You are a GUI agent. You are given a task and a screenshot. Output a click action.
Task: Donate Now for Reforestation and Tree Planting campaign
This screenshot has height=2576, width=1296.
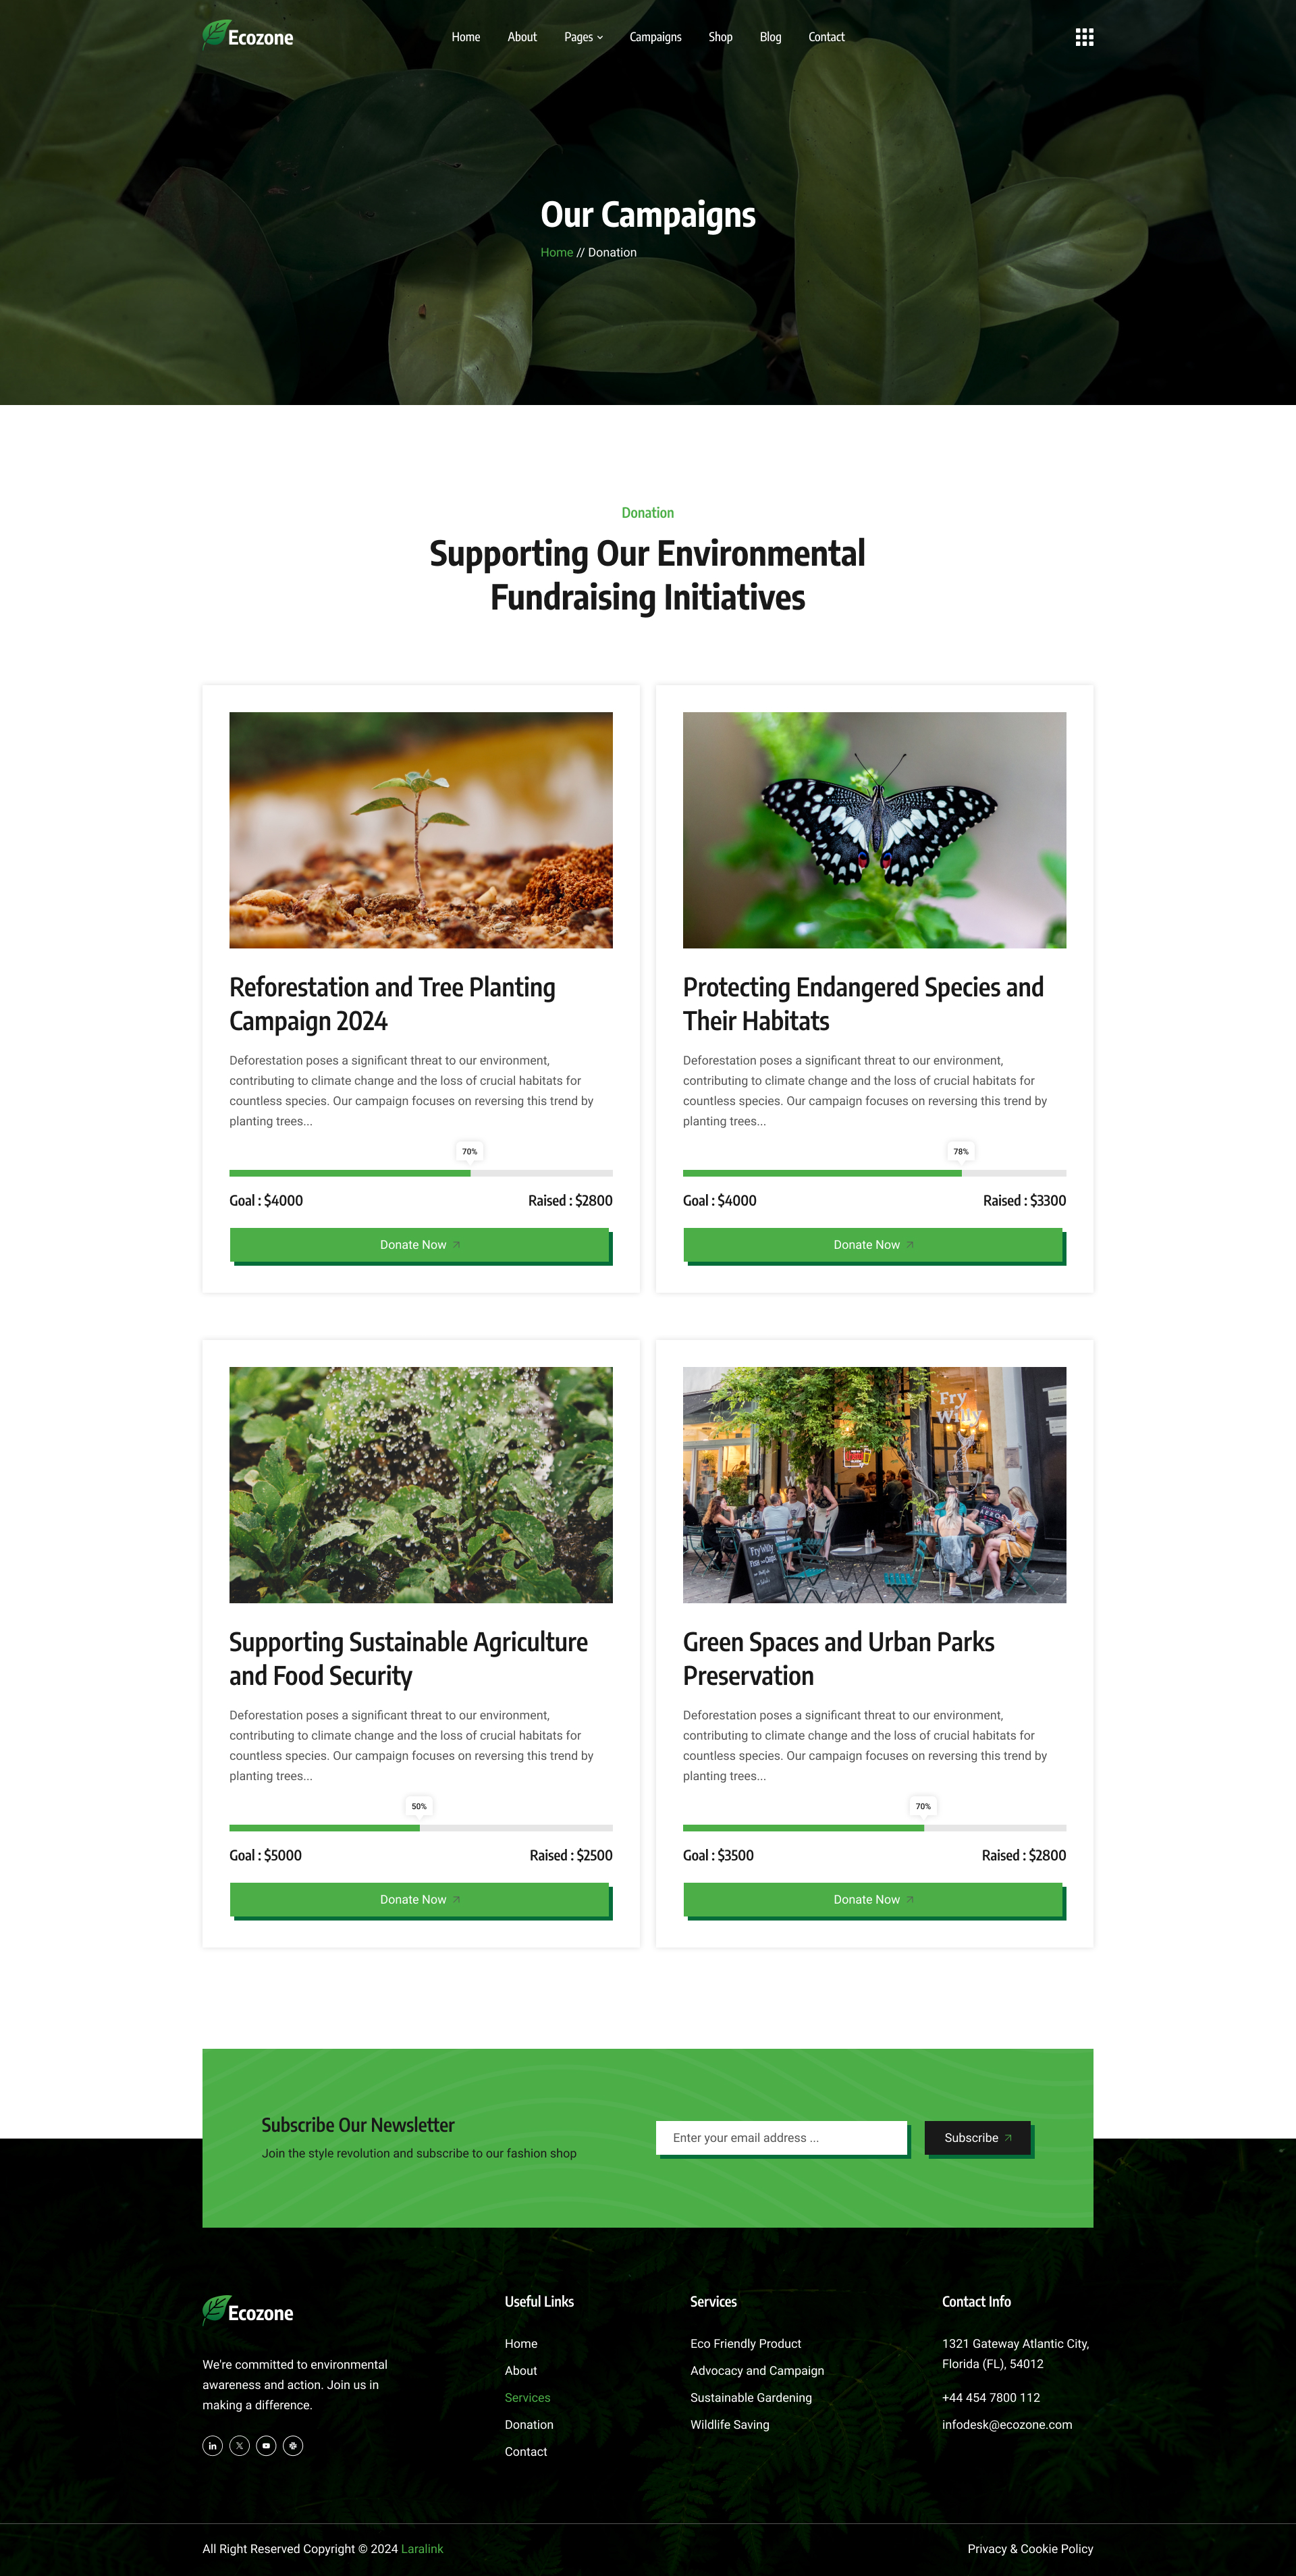420,1245
